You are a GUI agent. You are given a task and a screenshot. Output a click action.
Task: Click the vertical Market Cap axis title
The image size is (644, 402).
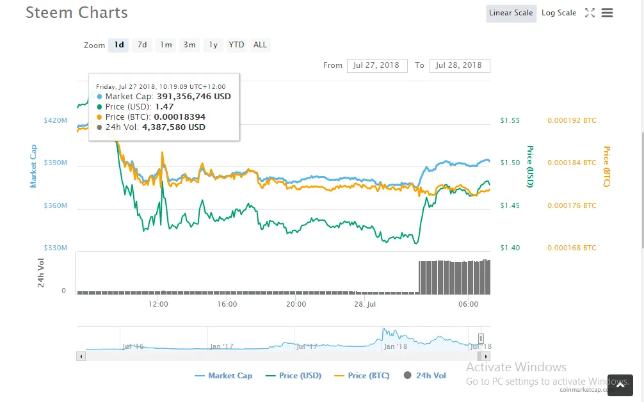point(33,166)
